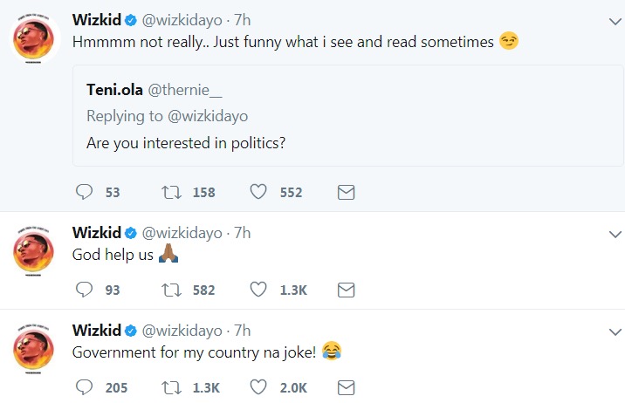Open more options for 'God help us' tweet
Screen dimensions: 625x403
613,234
